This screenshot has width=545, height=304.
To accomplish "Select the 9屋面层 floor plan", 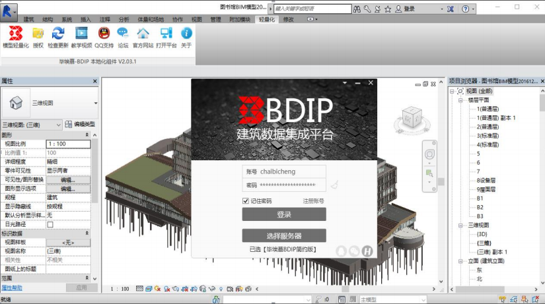I will click(x=486, y=189).
